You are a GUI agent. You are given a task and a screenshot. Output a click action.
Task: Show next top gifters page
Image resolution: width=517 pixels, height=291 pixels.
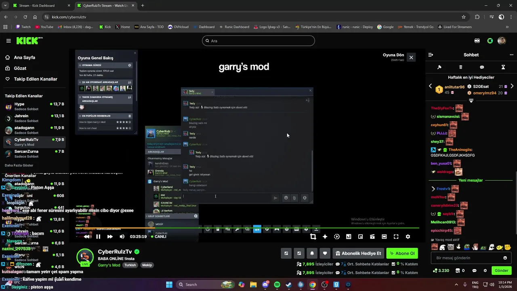point(512,86)
